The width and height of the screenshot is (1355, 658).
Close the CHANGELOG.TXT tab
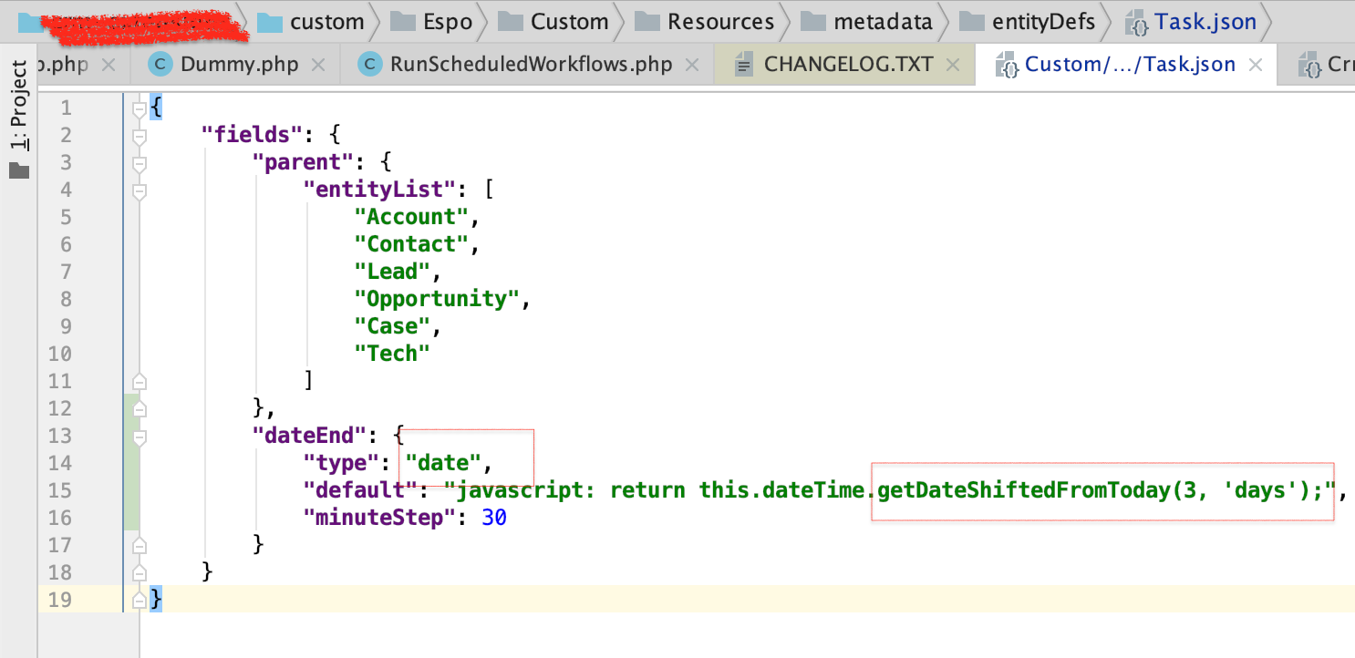(953, 65)
